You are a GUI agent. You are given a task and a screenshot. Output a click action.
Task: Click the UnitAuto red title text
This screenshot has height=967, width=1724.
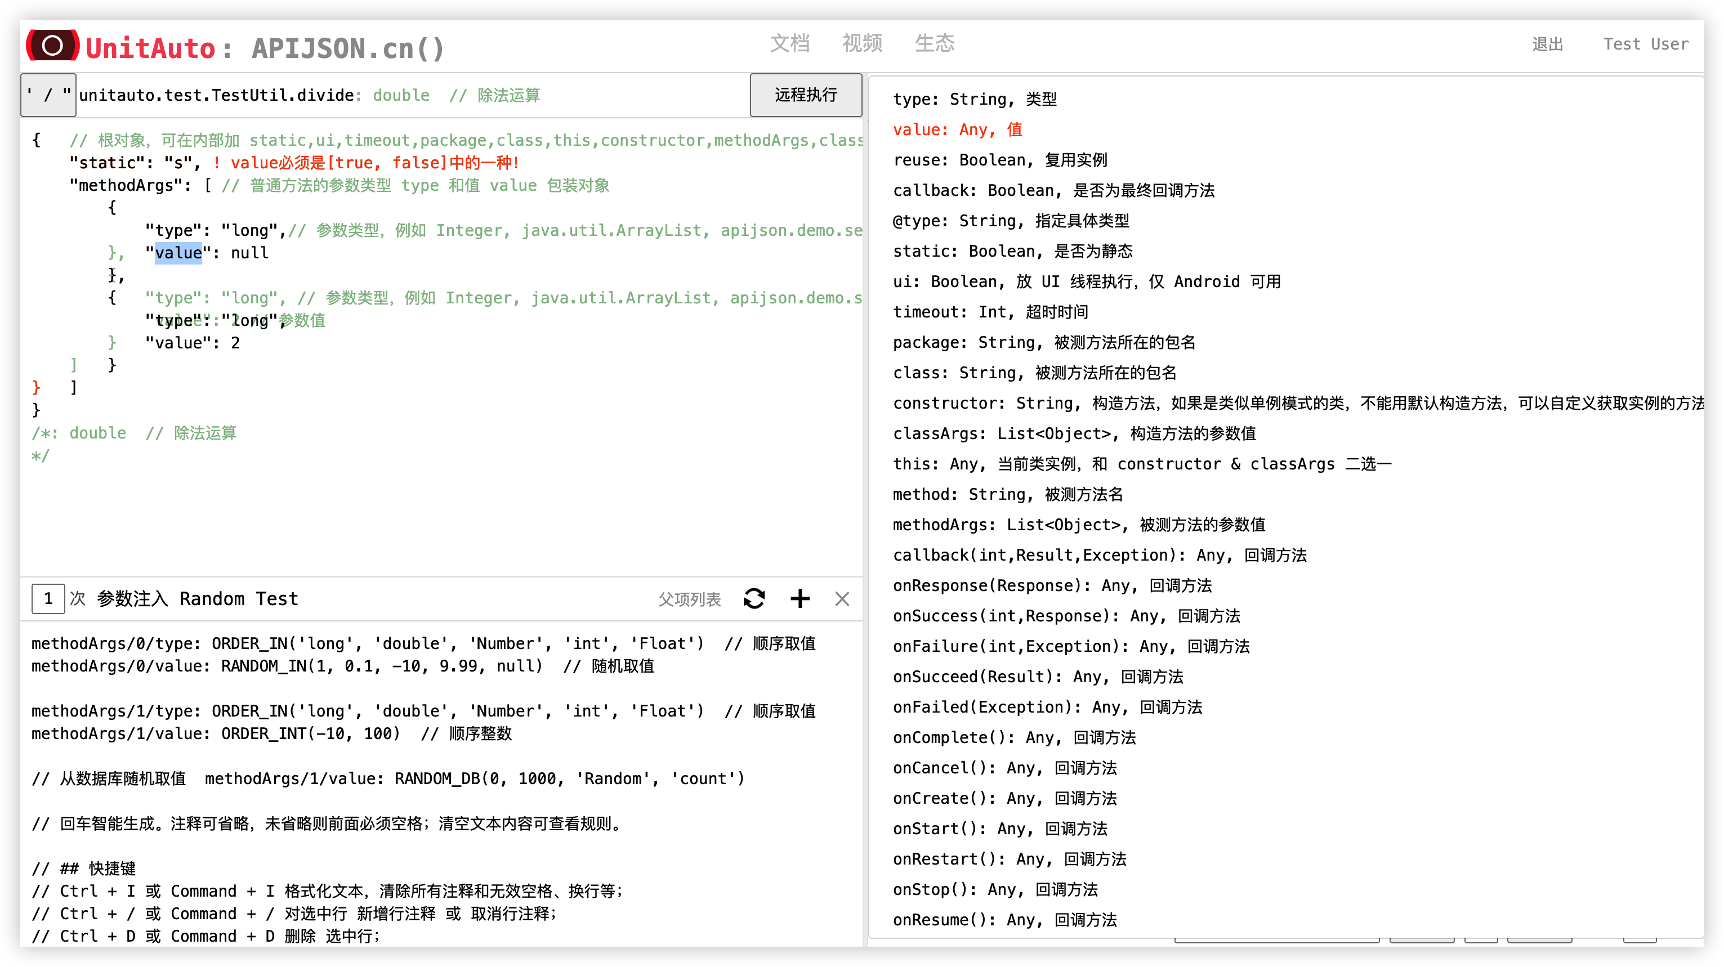[150, 48]
